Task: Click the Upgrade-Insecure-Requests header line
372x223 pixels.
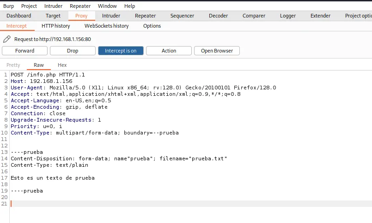Action: point(56,120)
